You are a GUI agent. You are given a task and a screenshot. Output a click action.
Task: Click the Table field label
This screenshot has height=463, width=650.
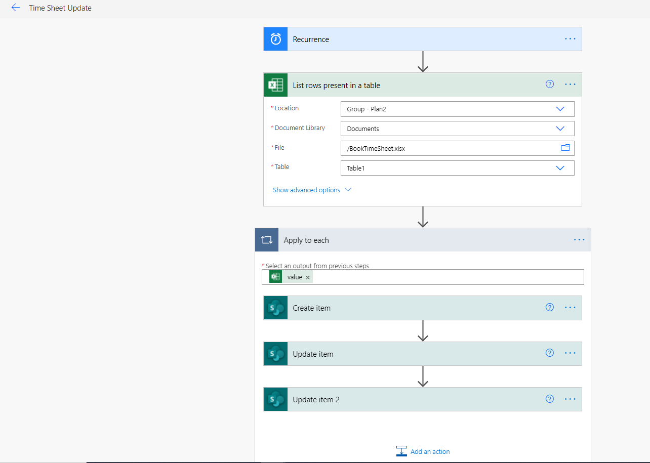[x=282, y=166]
